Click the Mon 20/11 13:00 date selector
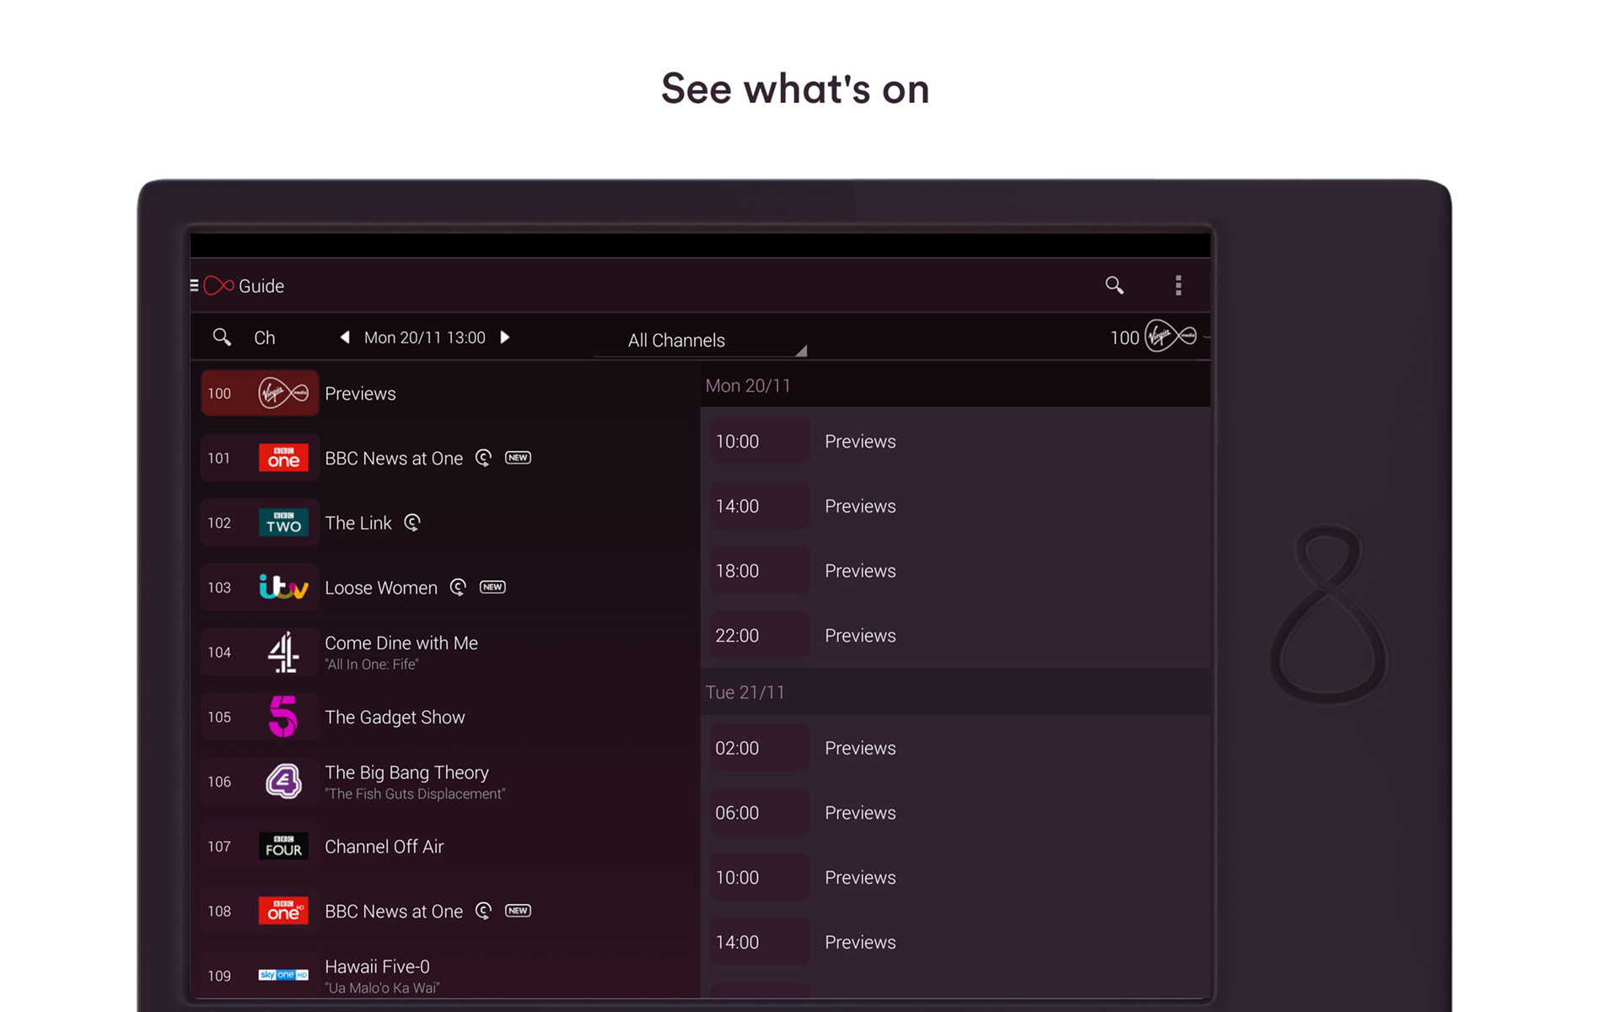The image size is (1619, 1012). point(424,337)
